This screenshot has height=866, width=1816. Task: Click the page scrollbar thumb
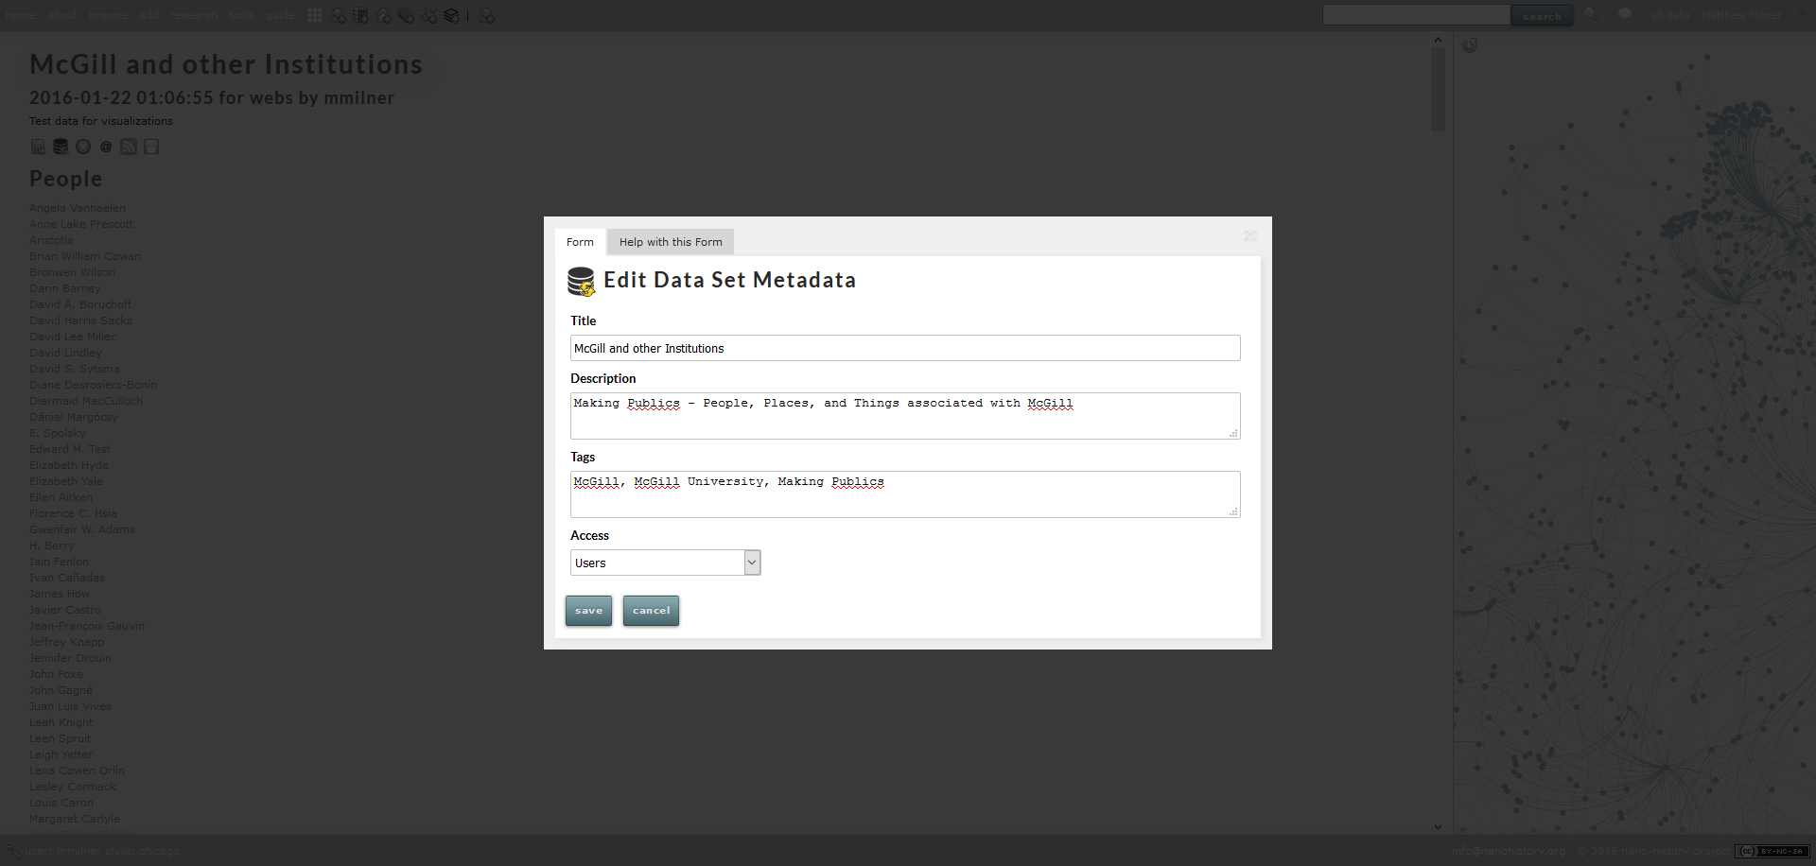point(1438,90)
